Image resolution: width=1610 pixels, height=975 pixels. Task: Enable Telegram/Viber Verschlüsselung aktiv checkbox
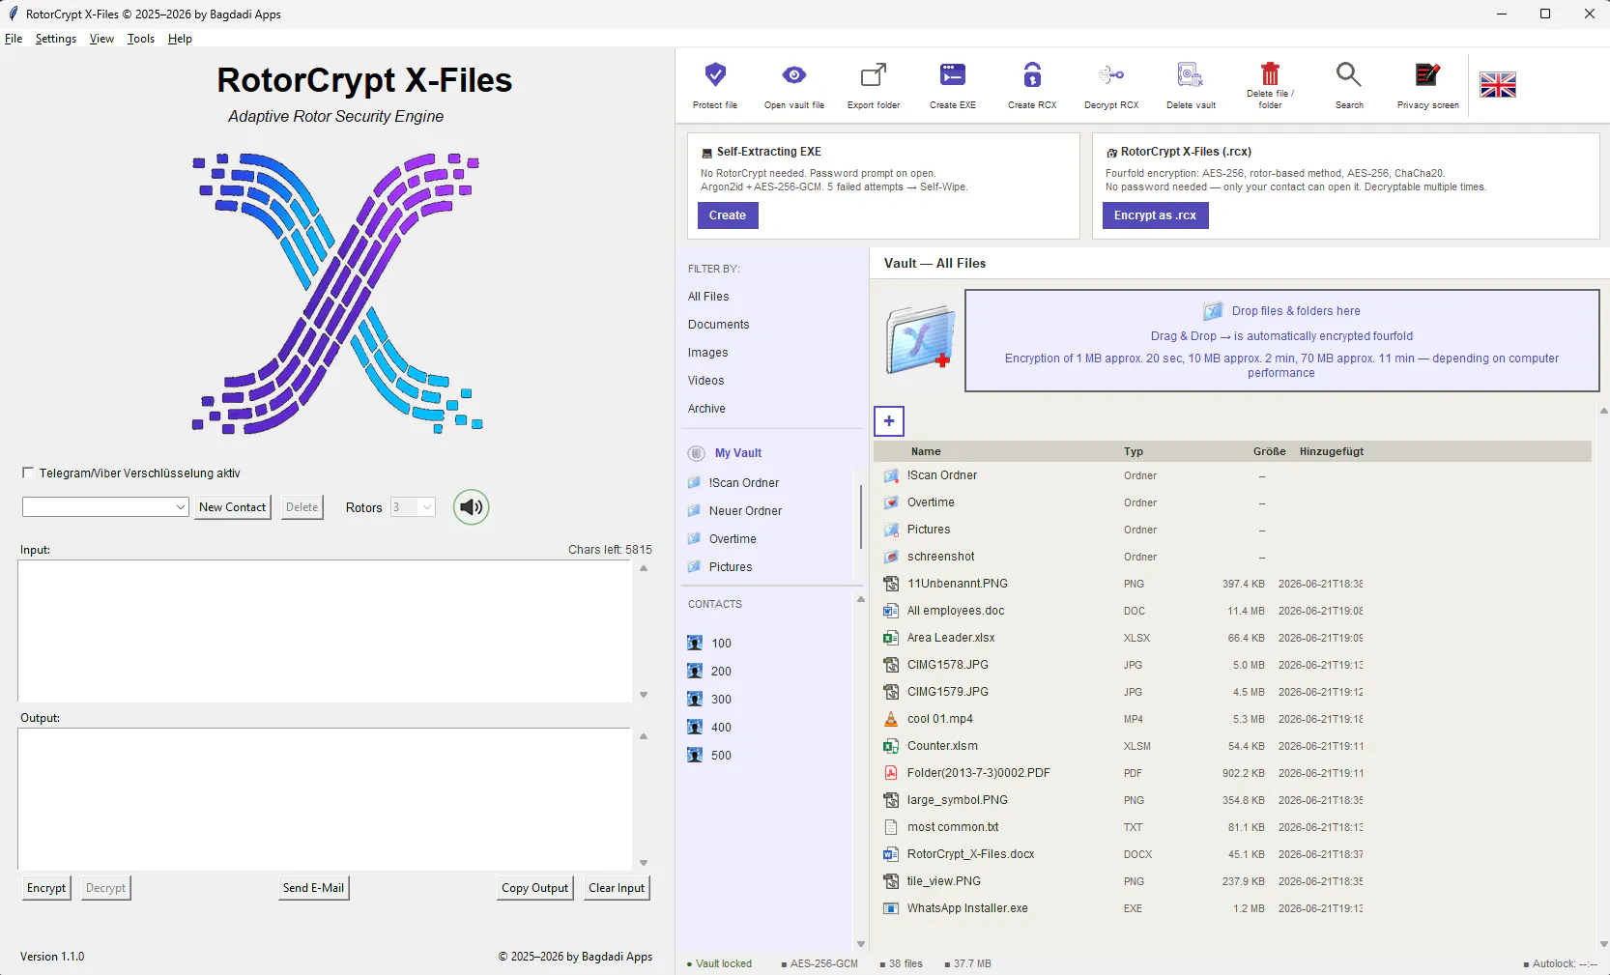pos(28,473)
